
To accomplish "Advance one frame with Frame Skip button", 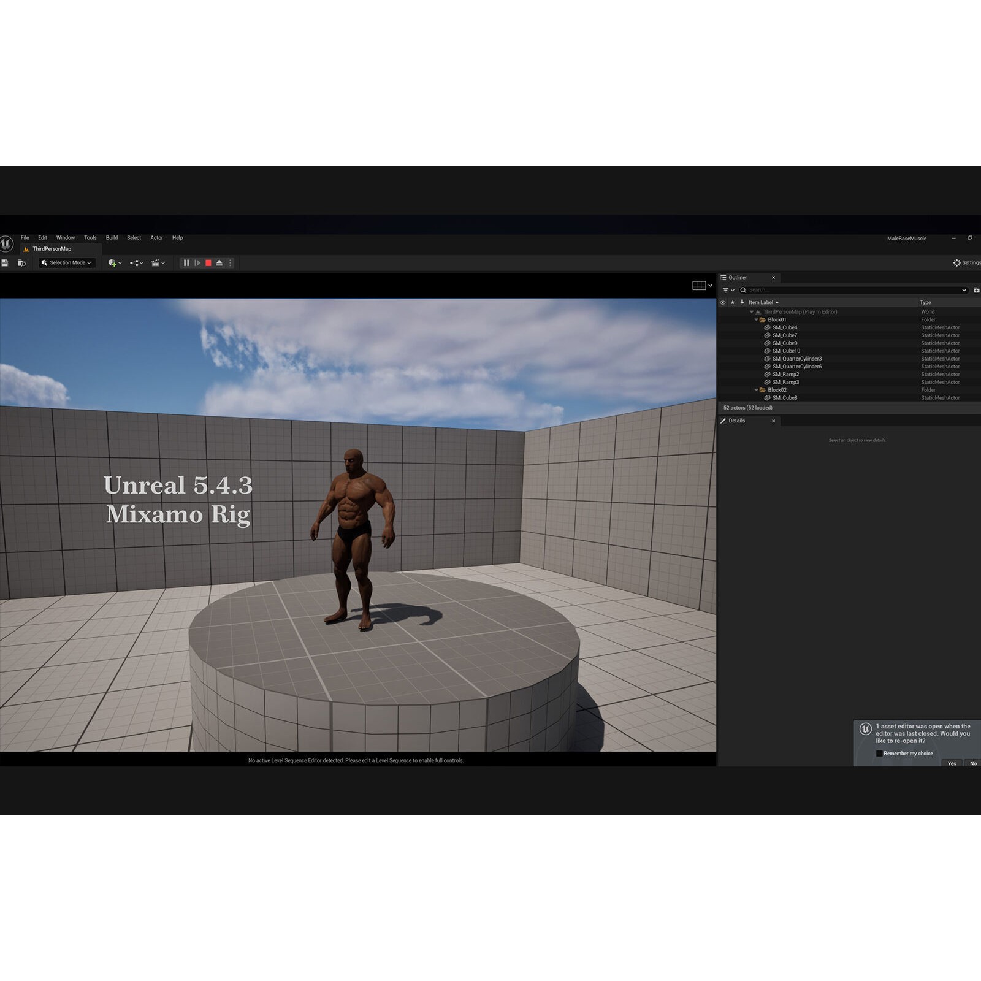I will point(197,263).
